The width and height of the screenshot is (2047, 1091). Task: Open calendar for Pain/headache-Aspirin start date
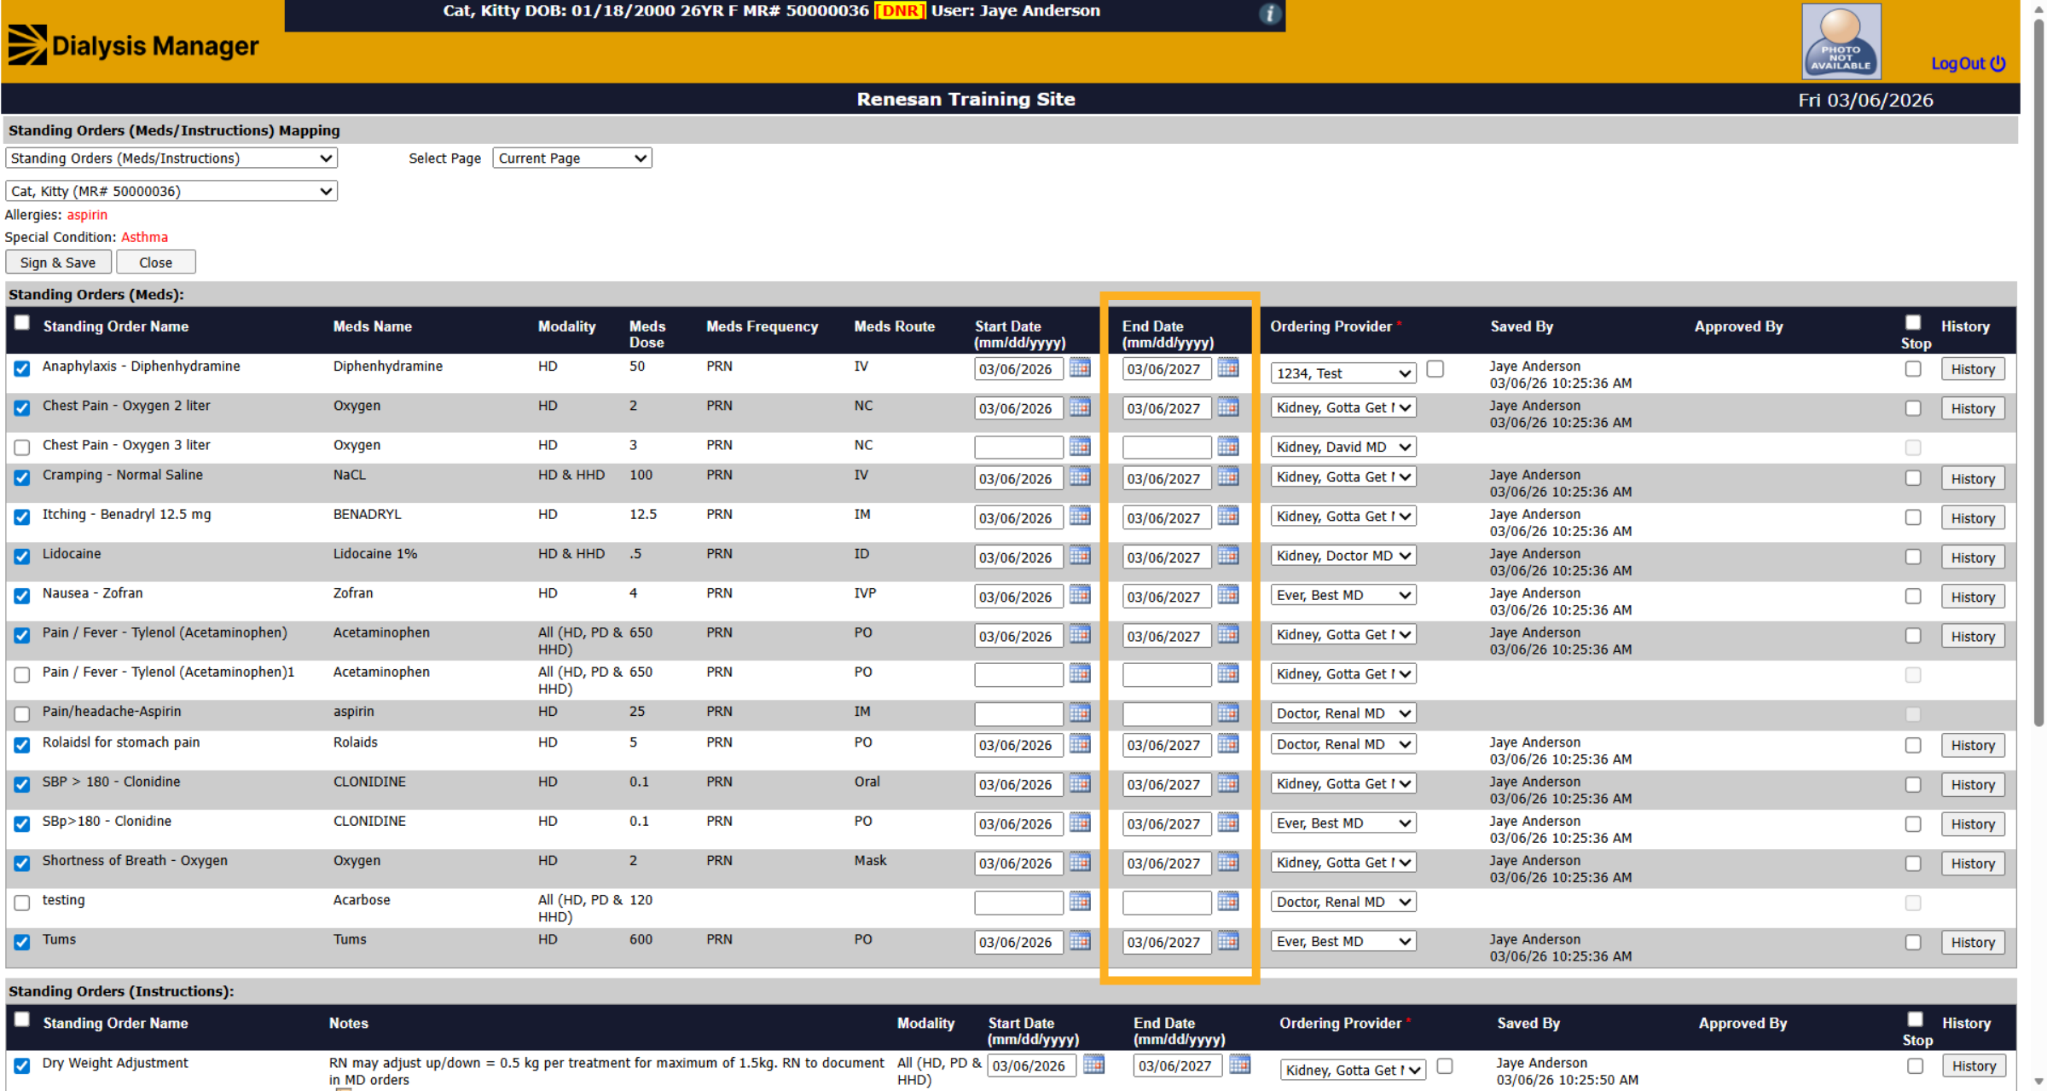pyautogui.click(x=1080, y=713)
